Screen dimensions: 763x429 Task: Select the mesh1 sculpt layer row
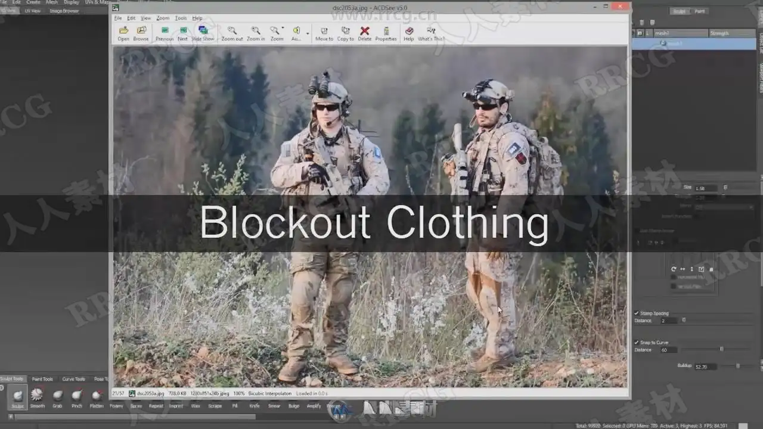point(694,43)
